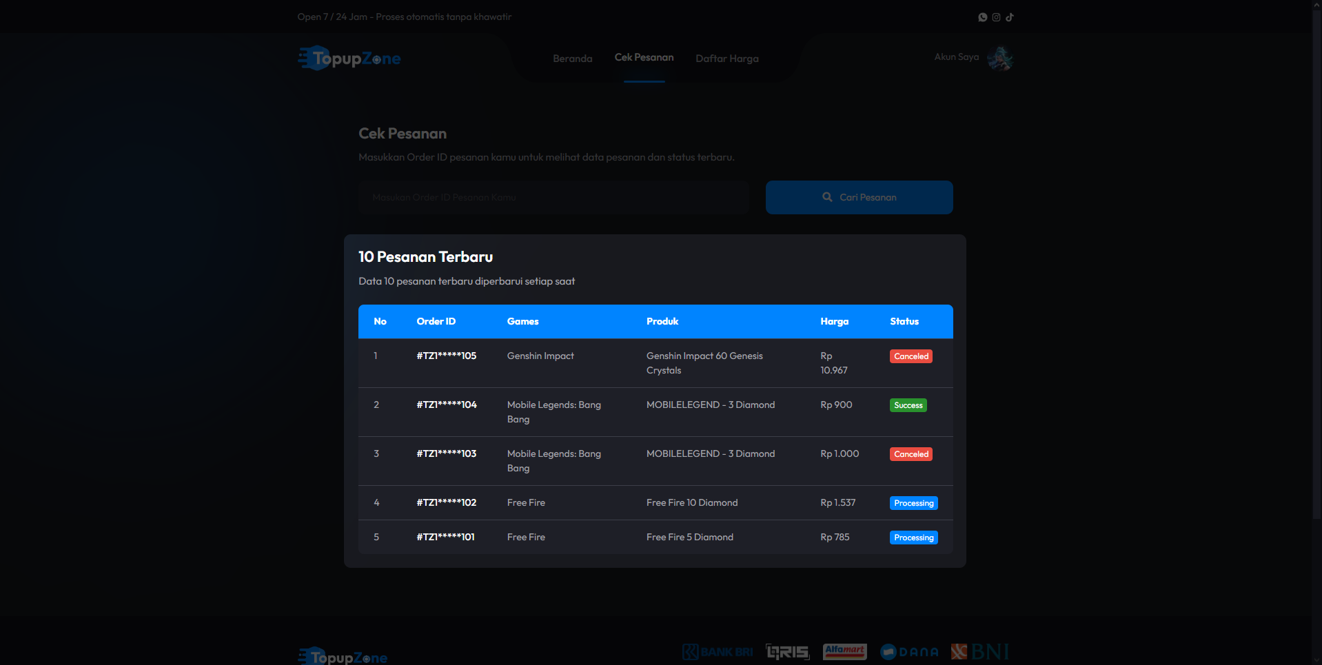The image size is (1322, 665).
Task: Click the Bank BRI payment logo
Action: (718, 652)
